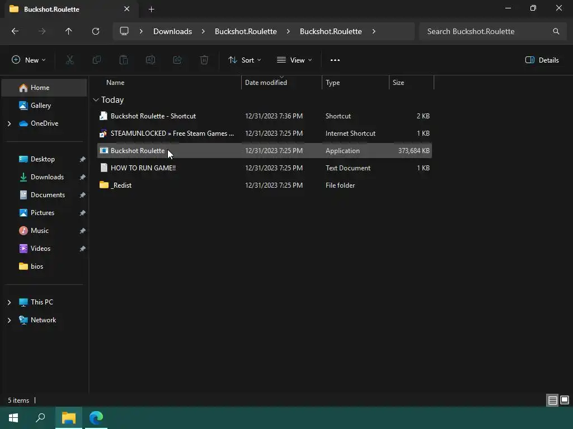
Task: Expand This PC in navigation pane
Action: coord(9,302)
